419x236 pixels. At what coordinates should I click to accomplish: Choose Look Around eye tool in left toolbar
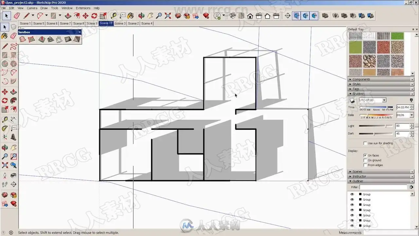pyautogui.click(x=13, y=176)
